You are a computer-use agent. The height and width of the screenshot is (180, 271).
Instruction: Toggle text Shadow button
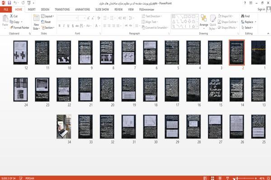tap(73, 26)
